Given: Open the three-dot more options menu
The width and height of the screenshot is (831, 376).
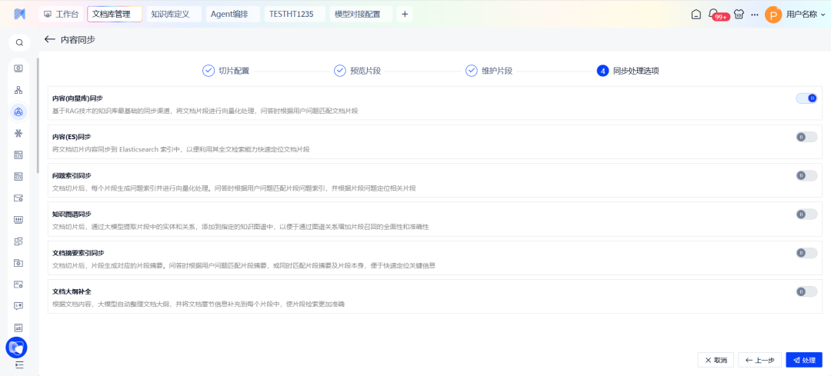Looking at the screenshot, I should 754,14.
